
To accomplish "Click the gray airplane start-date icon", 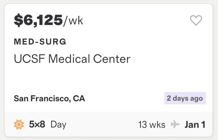I will 175,124.
